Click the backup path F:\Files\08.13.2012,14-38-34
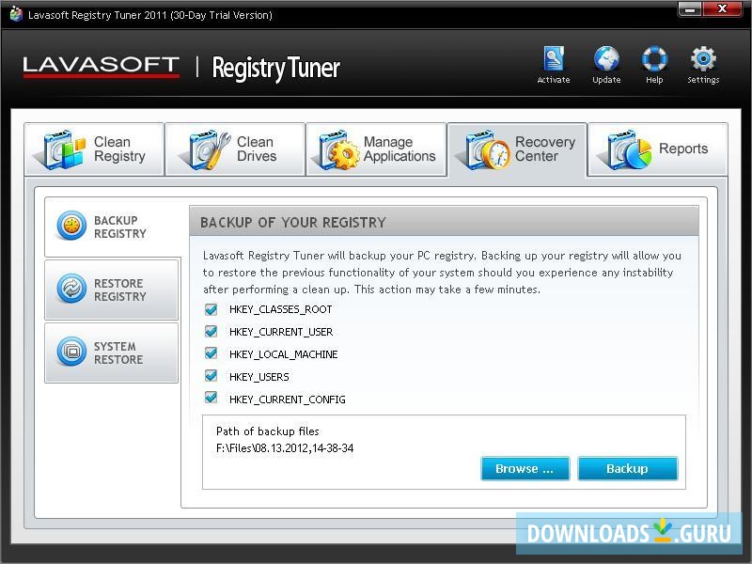 point(285,448)
